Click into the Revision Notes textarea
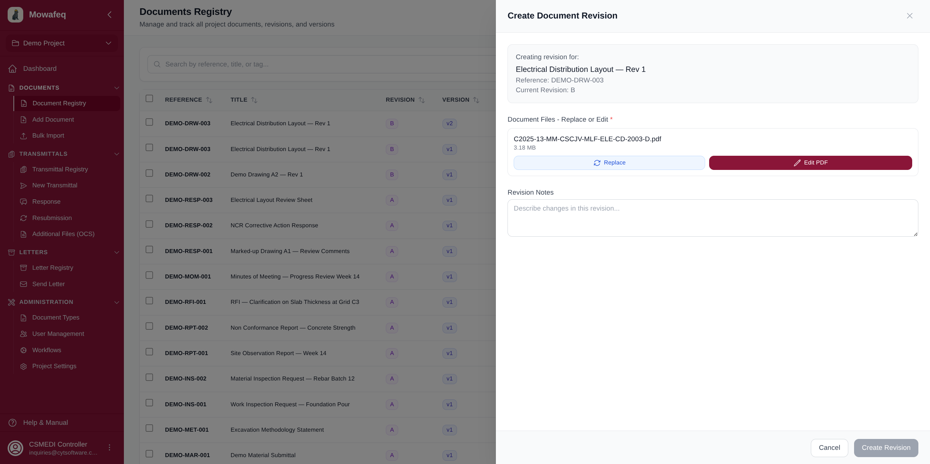Image resolution: width=930 pixels, height=464 pixels. 713,218
